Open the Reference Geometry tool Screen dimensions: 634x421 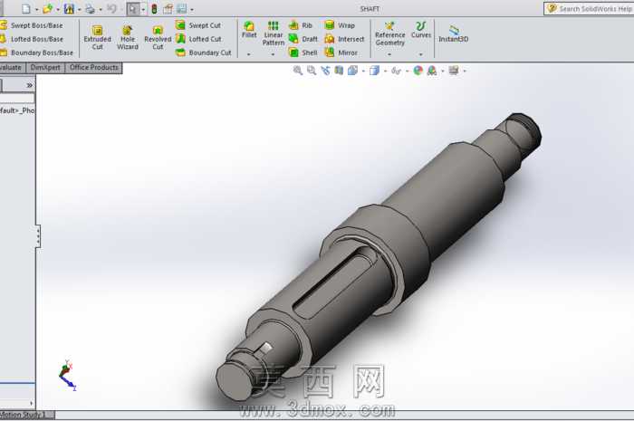(389, 33)
